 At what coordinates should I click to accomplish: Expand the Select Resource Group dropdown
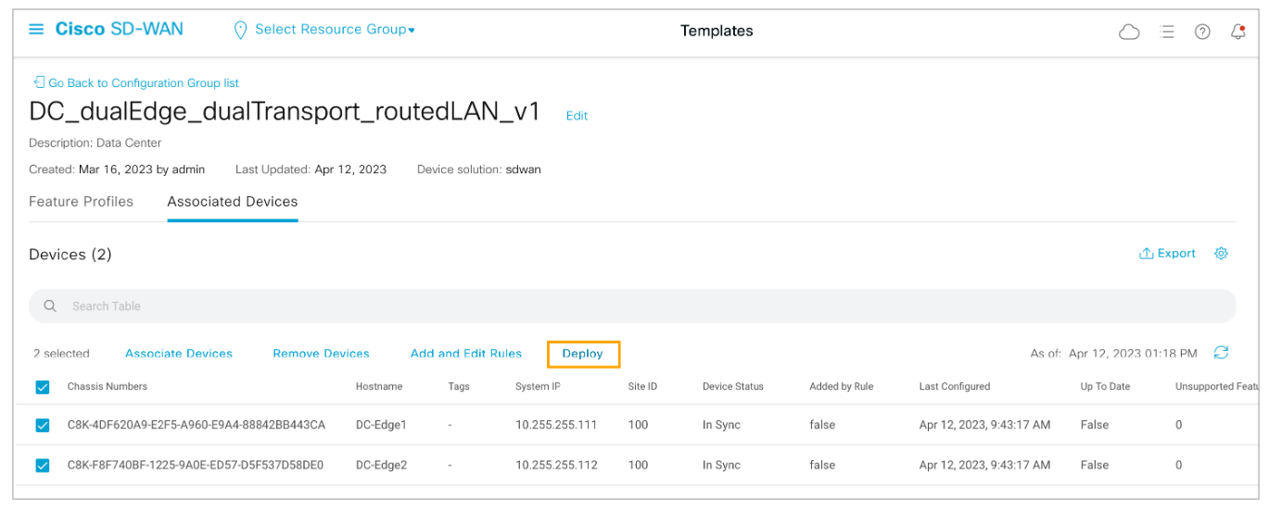(x=335, y=30)
